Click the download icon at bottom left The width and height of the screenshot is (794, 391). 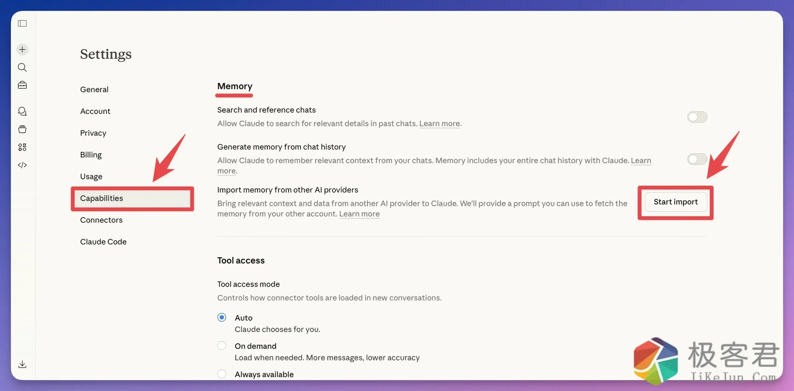[x=22, y=364]
